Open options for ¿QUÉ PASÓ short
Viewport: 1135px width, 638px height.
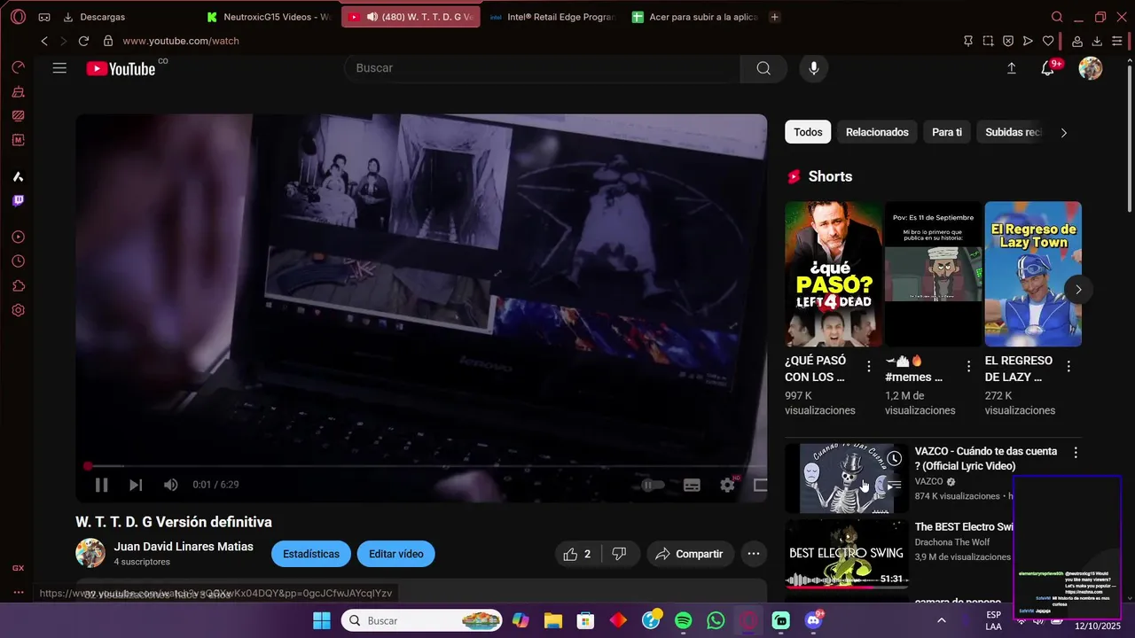point(869,366)
